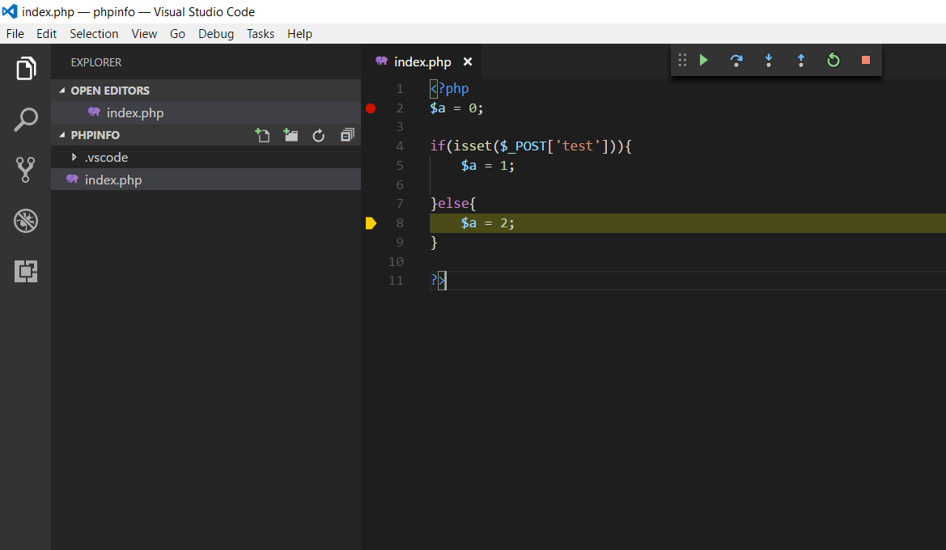Click the Visual Studio Code title bar logo

click(x=10, y=11)
